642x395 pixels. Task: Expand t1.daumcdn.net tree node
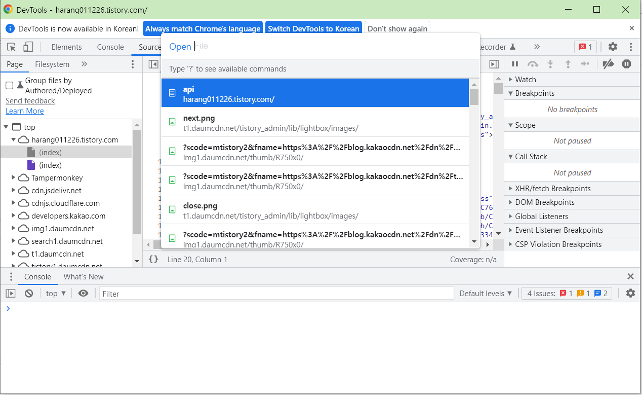tap(14, 254)
